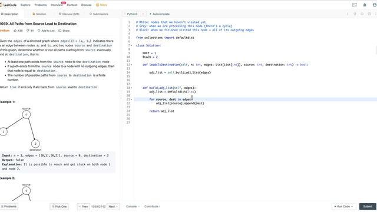Like the problem with thumbs up

coord(18,31)
